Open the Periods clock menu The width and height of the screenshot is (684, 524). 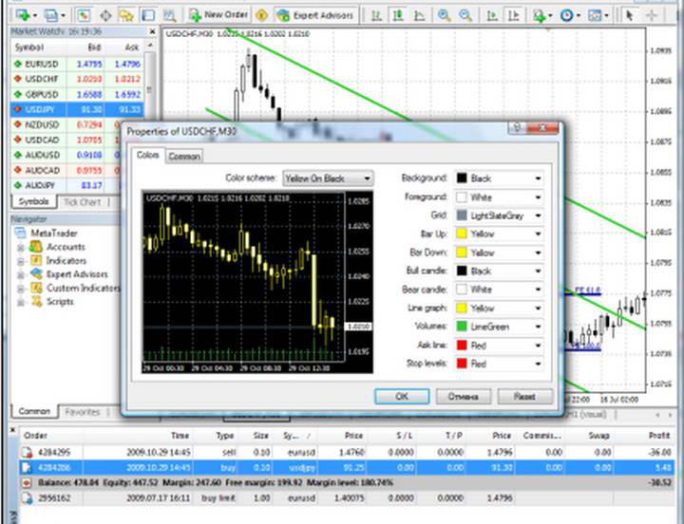[x=569, y=16]
